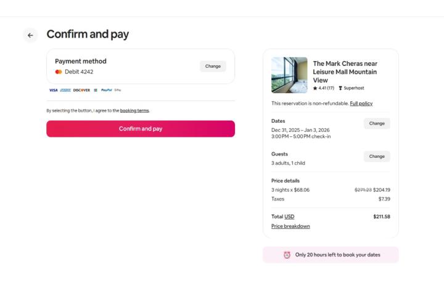
Task: Click the Superhost badge icon
Action: tap(340, 88)
